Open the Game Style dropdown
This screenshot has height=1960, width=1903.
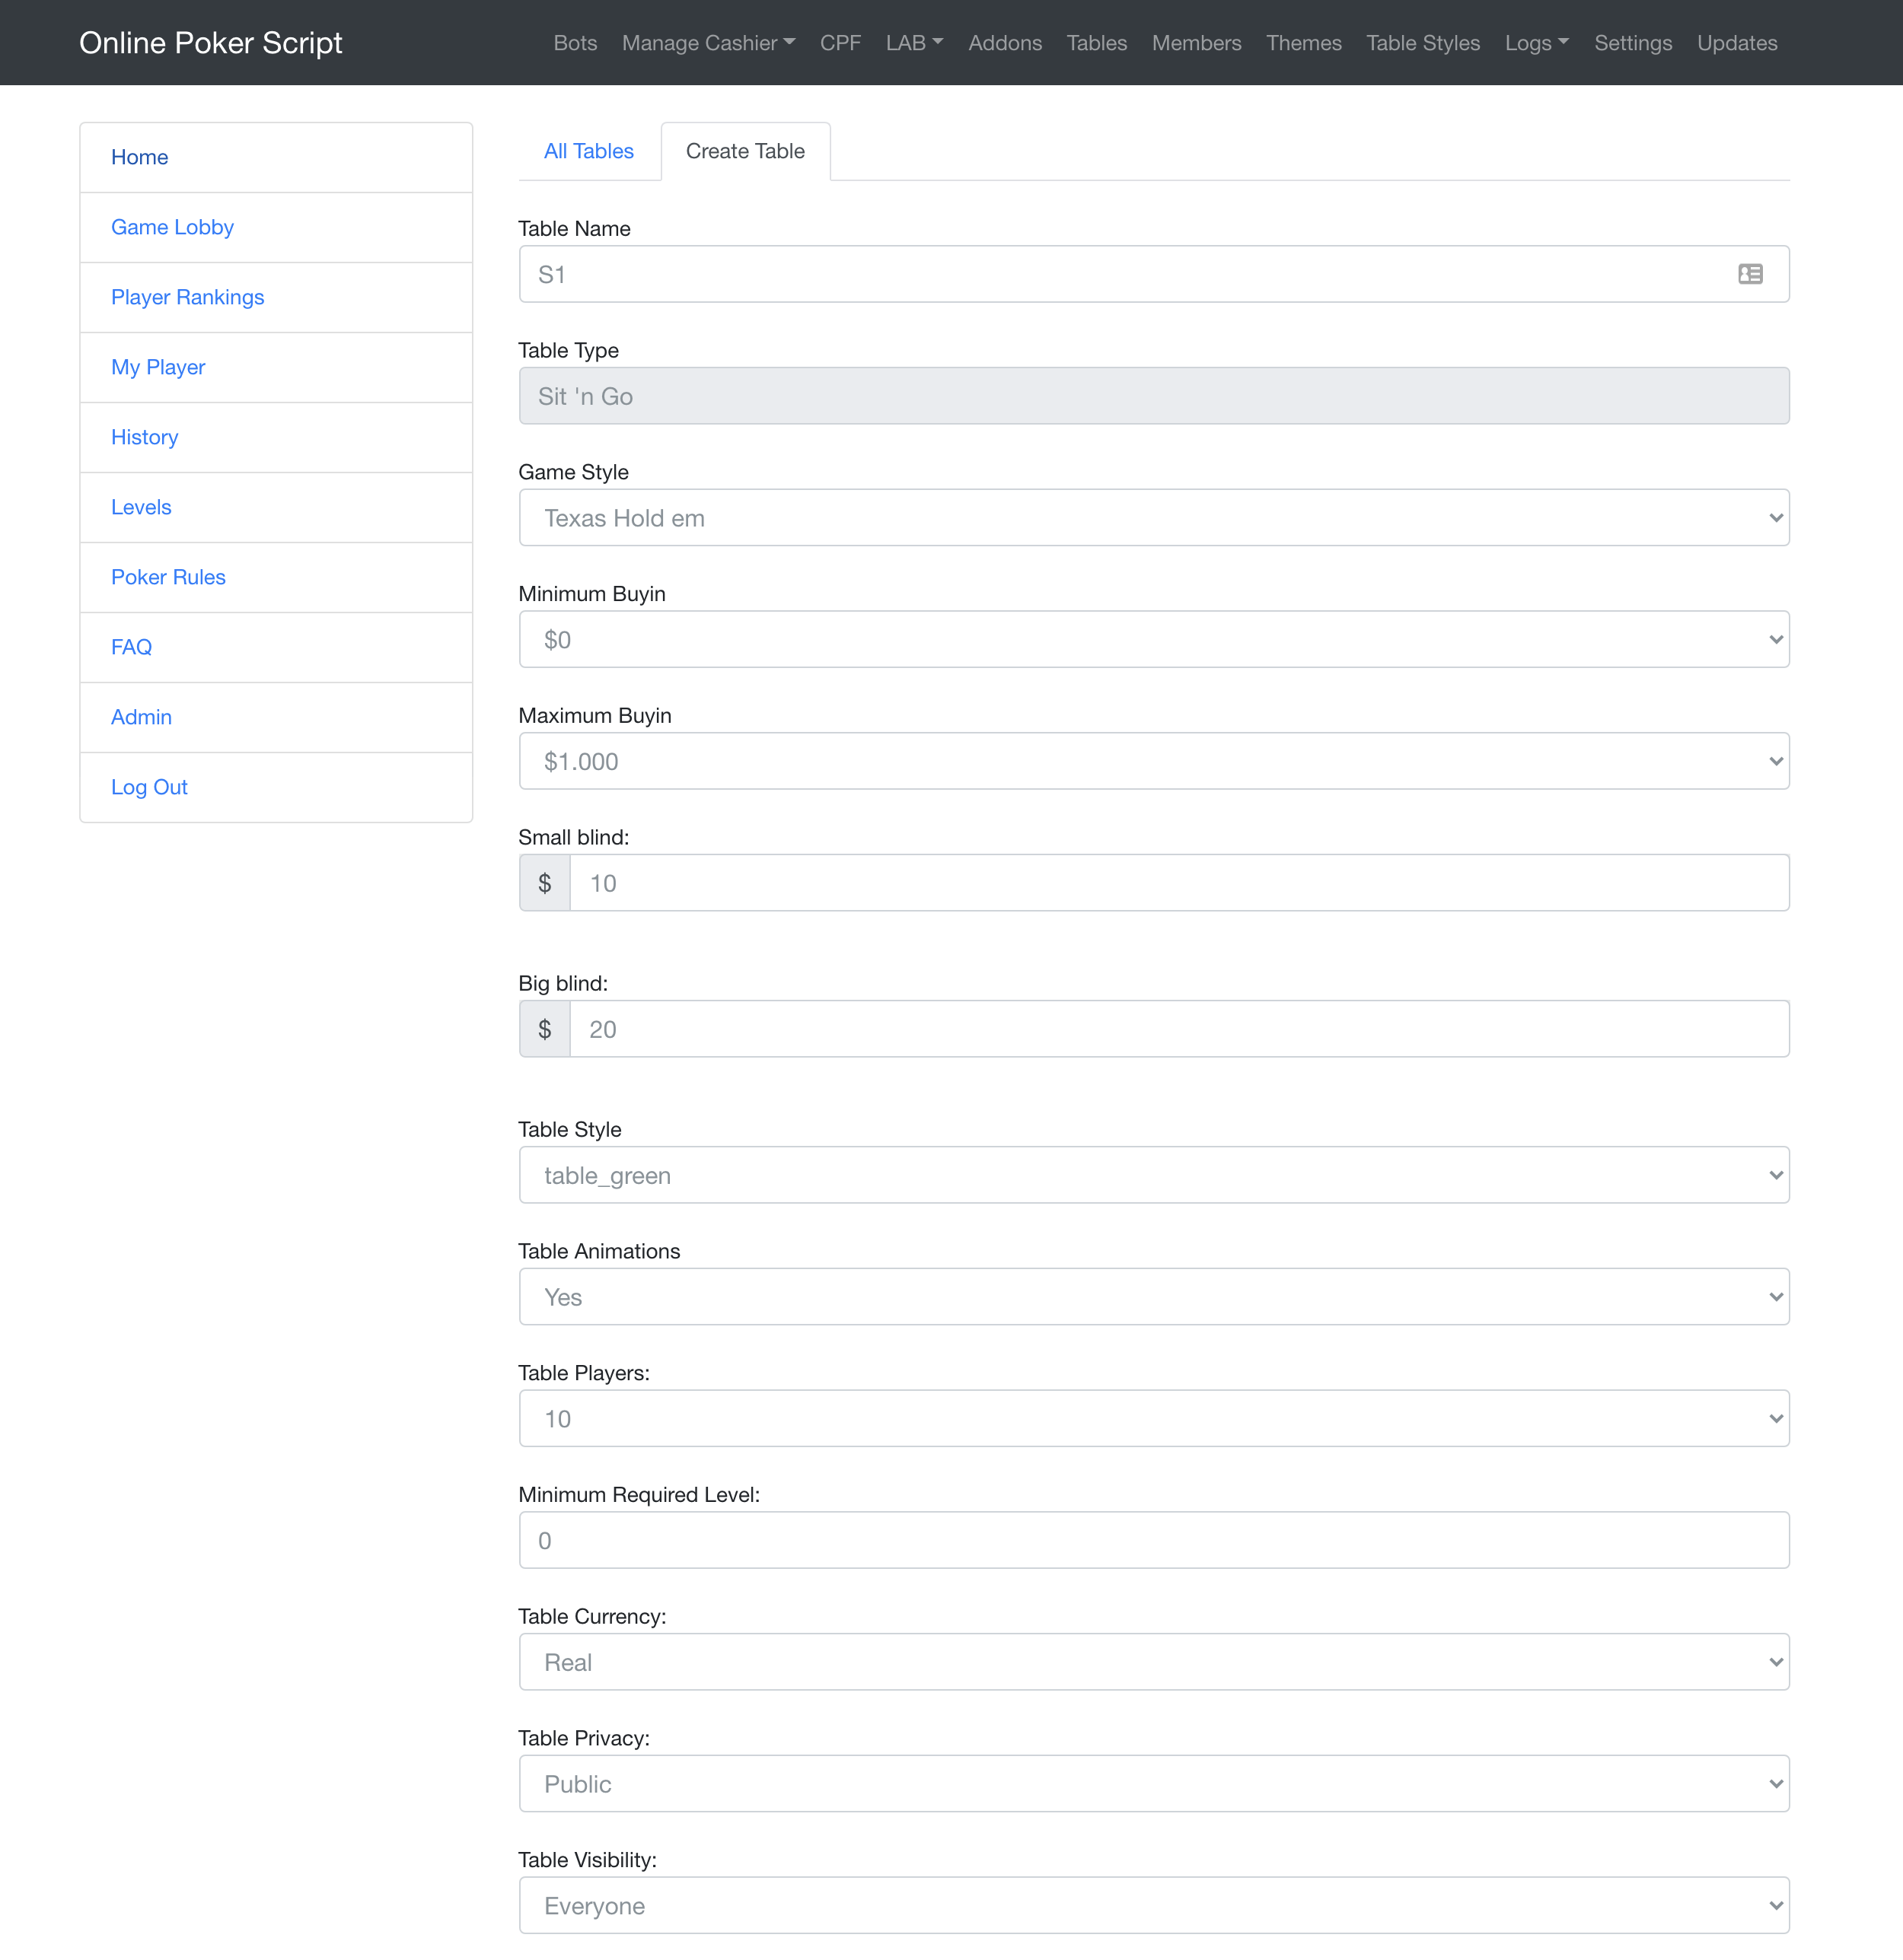pos(1152,518)
